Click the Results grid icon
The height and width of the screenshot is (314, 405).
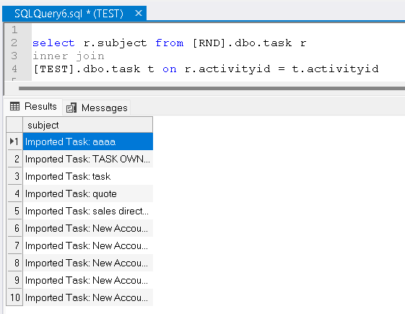(x=14, y=106)
